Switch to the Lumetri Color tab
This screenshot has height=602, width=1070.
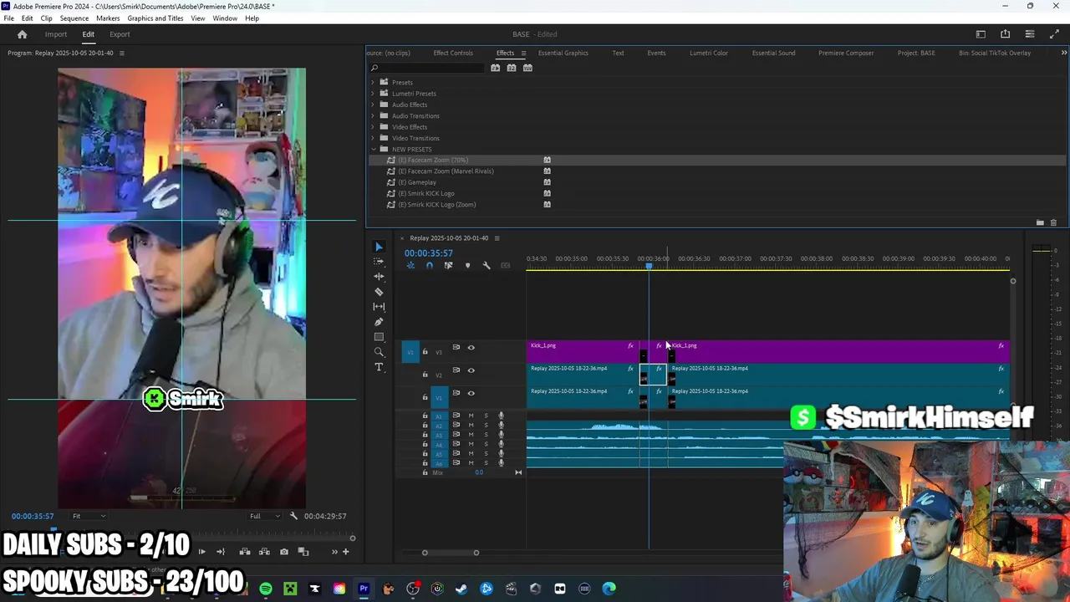click(709, 53)
